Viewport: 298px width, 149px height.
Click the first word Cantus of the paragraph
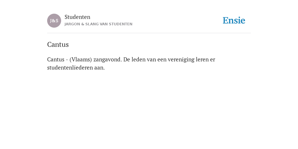pyautogui.click(x=56, y=60)
